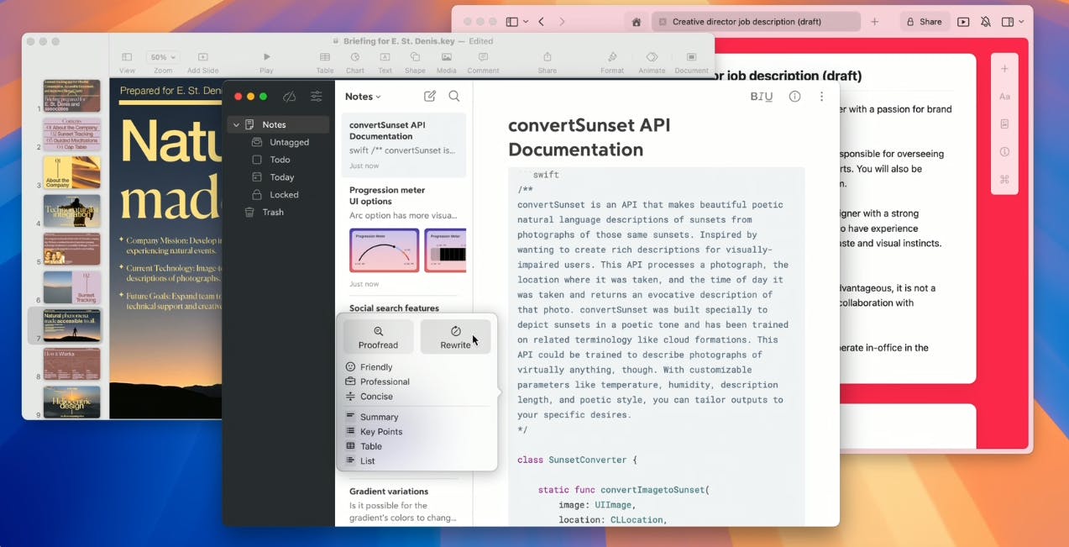Image resolution: width=1069 pixels, height=547 pixels.
Task: Open the Progression meter UI options note
Action: (404, 237)
